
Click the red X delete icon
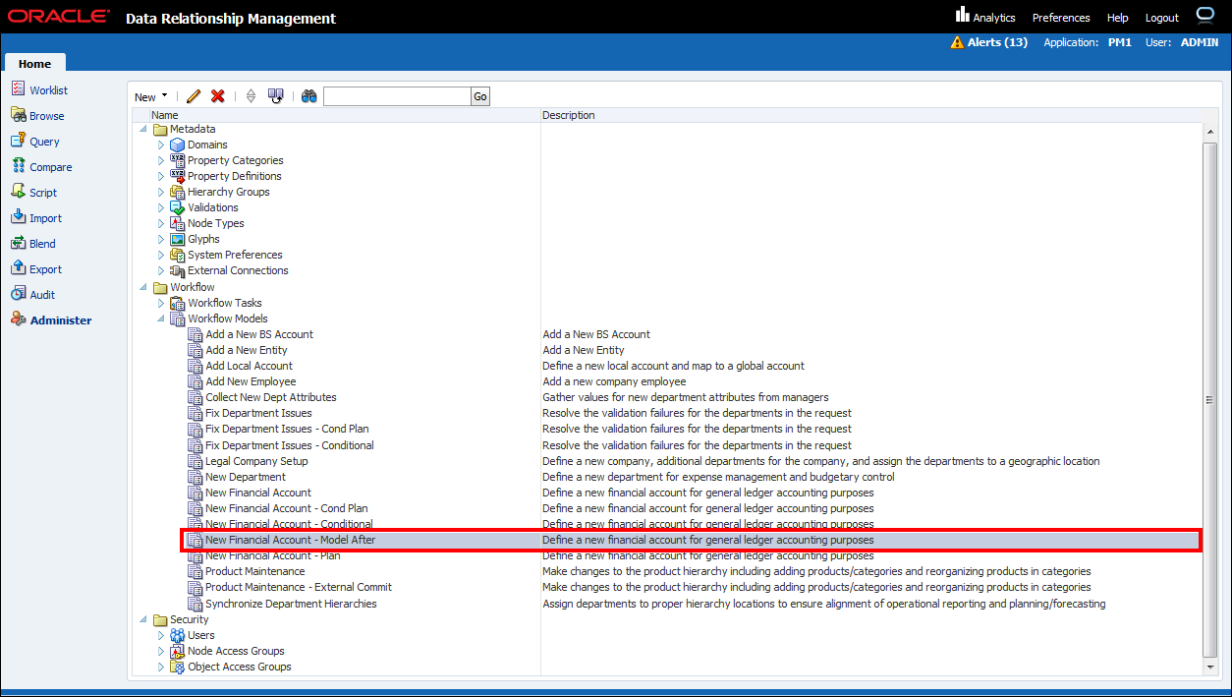[218, 96]
